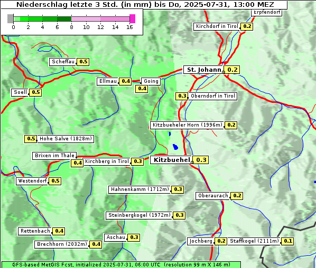Click the larger blue lake near Kitzbuehel
The height and width of the screenshot is (268, 316).
coord(175,147)
